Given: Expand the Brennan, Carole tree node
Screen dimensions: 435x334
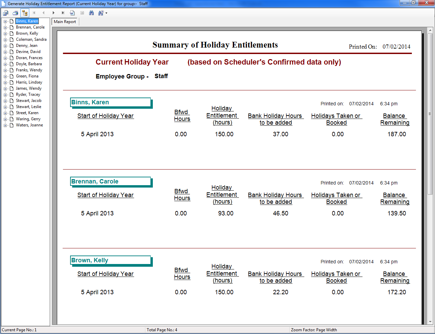Looking at the screenshot, I should pyautogui.click(x=5, y=28).
